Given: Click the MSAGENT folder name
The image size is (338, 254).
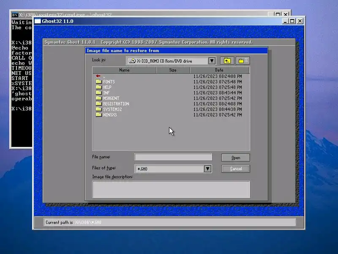Looking at the screenshot, I should pos(111,98).
